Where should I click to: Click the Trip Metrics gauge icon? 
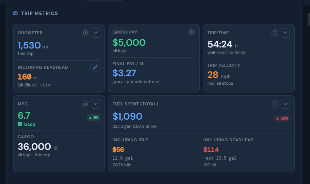(x=16, y=13)
